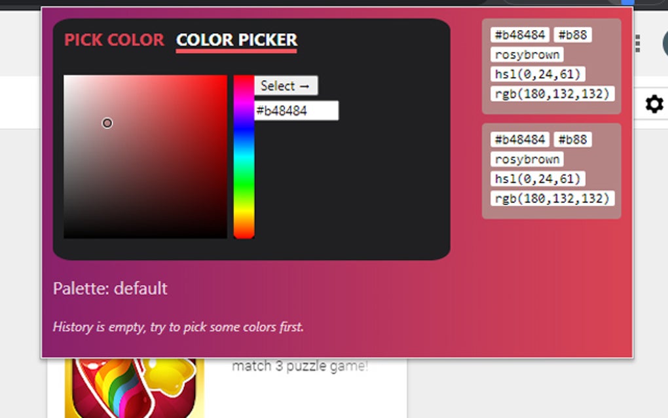Copy the rgb chip in the lower panel
This screenshot has width=668, height=418.
tap(551, 198)
